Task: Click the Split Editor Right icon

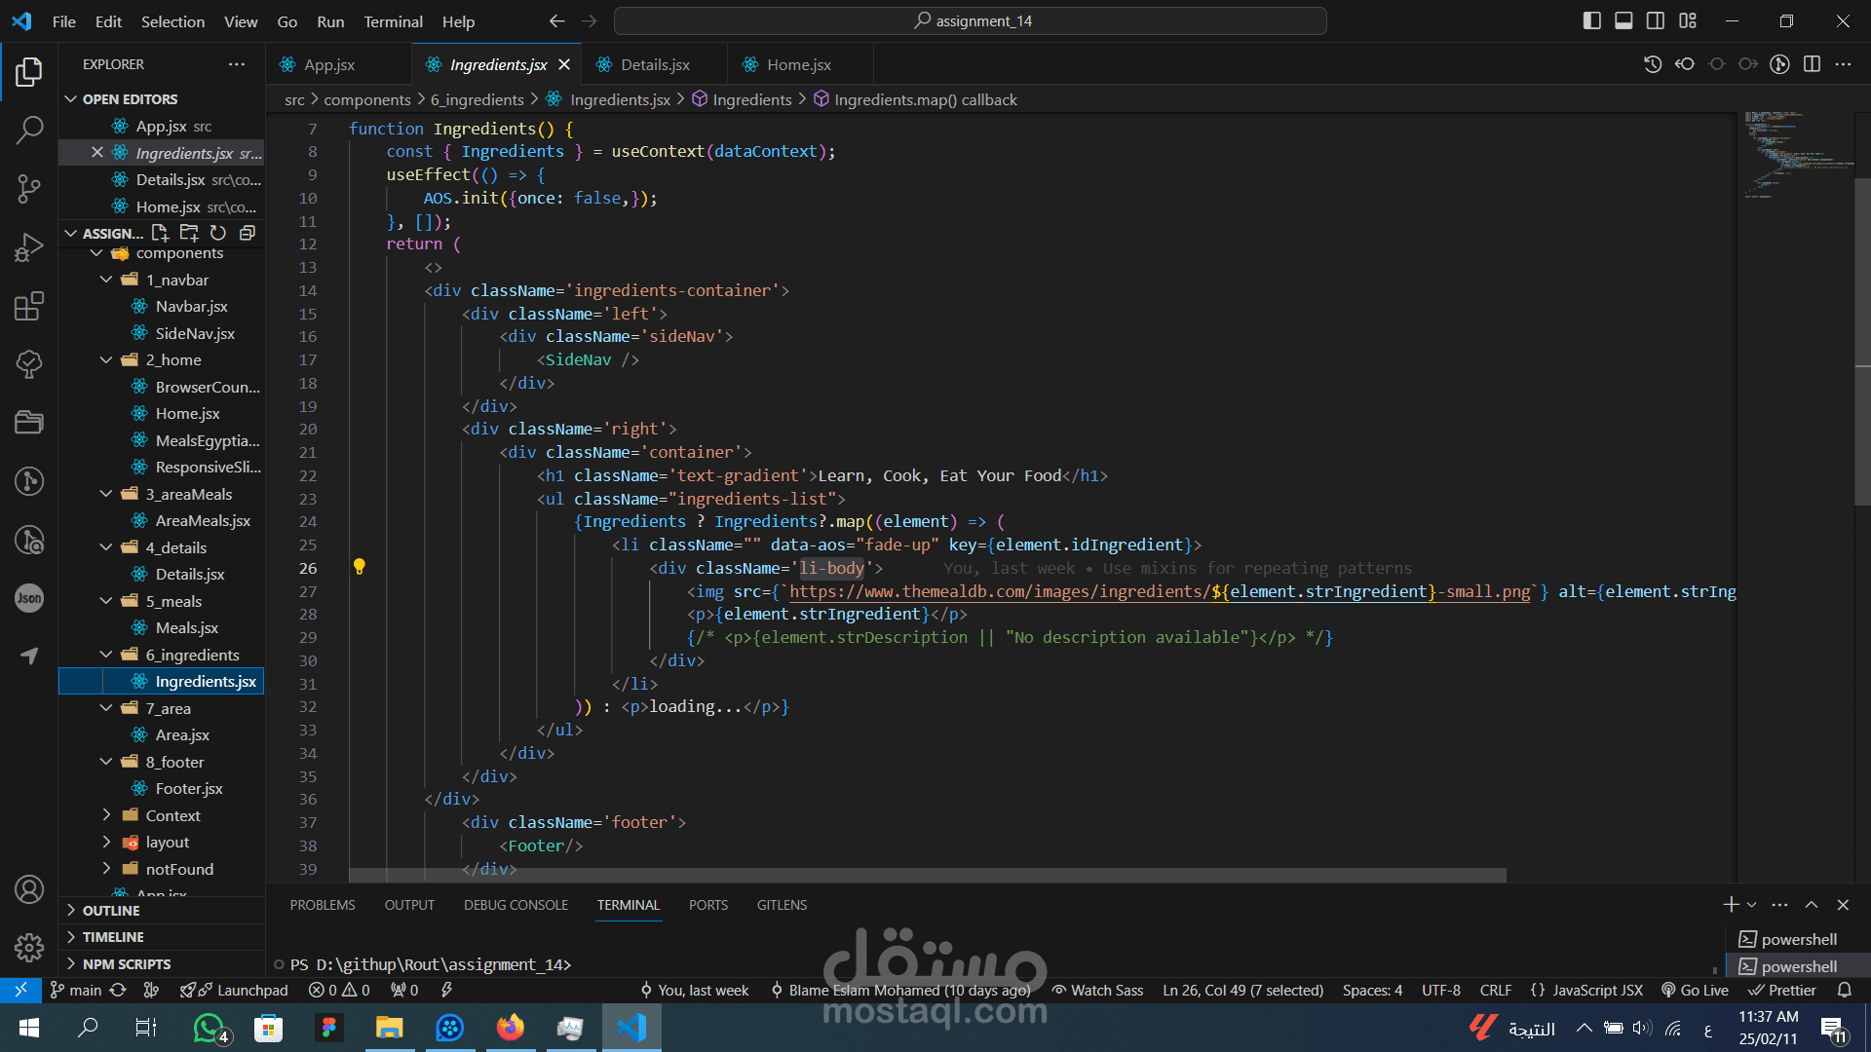Action: [1812, 64]
